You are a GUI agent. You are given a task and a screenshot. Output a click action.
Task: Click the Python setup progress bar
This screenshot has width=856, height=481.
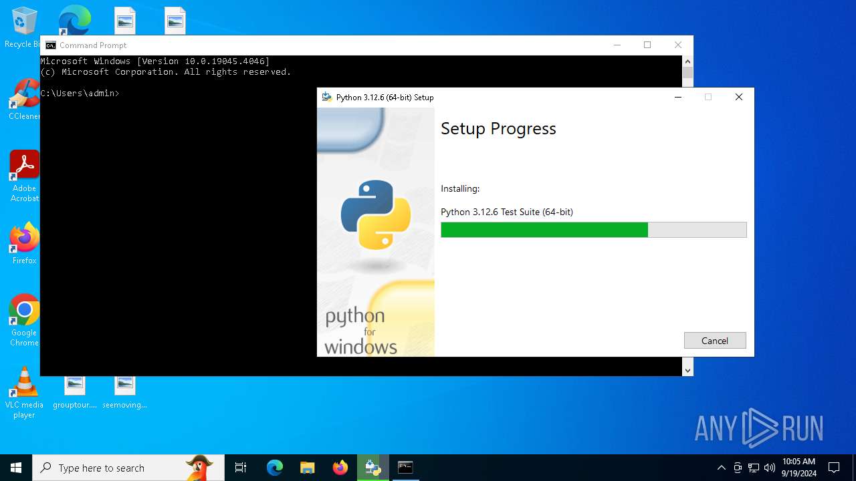594,230
